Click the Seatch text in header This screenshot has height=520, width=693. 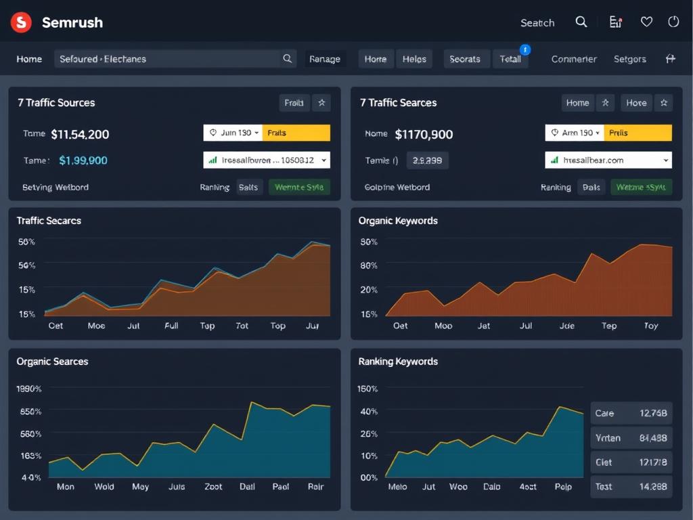(x=537, y=22)
